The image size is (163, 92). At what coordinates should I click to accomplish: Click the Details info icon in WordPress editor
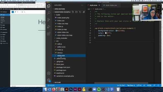tap(22, 12)
